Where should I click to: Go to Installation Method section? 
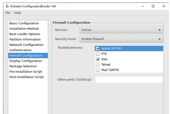click(24, 28)
